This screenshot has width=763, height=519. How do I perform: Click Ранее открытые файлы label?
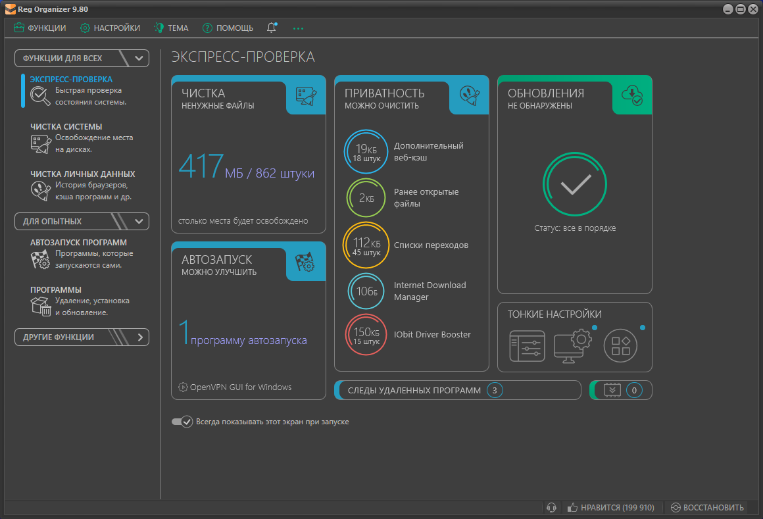[426, 198]
